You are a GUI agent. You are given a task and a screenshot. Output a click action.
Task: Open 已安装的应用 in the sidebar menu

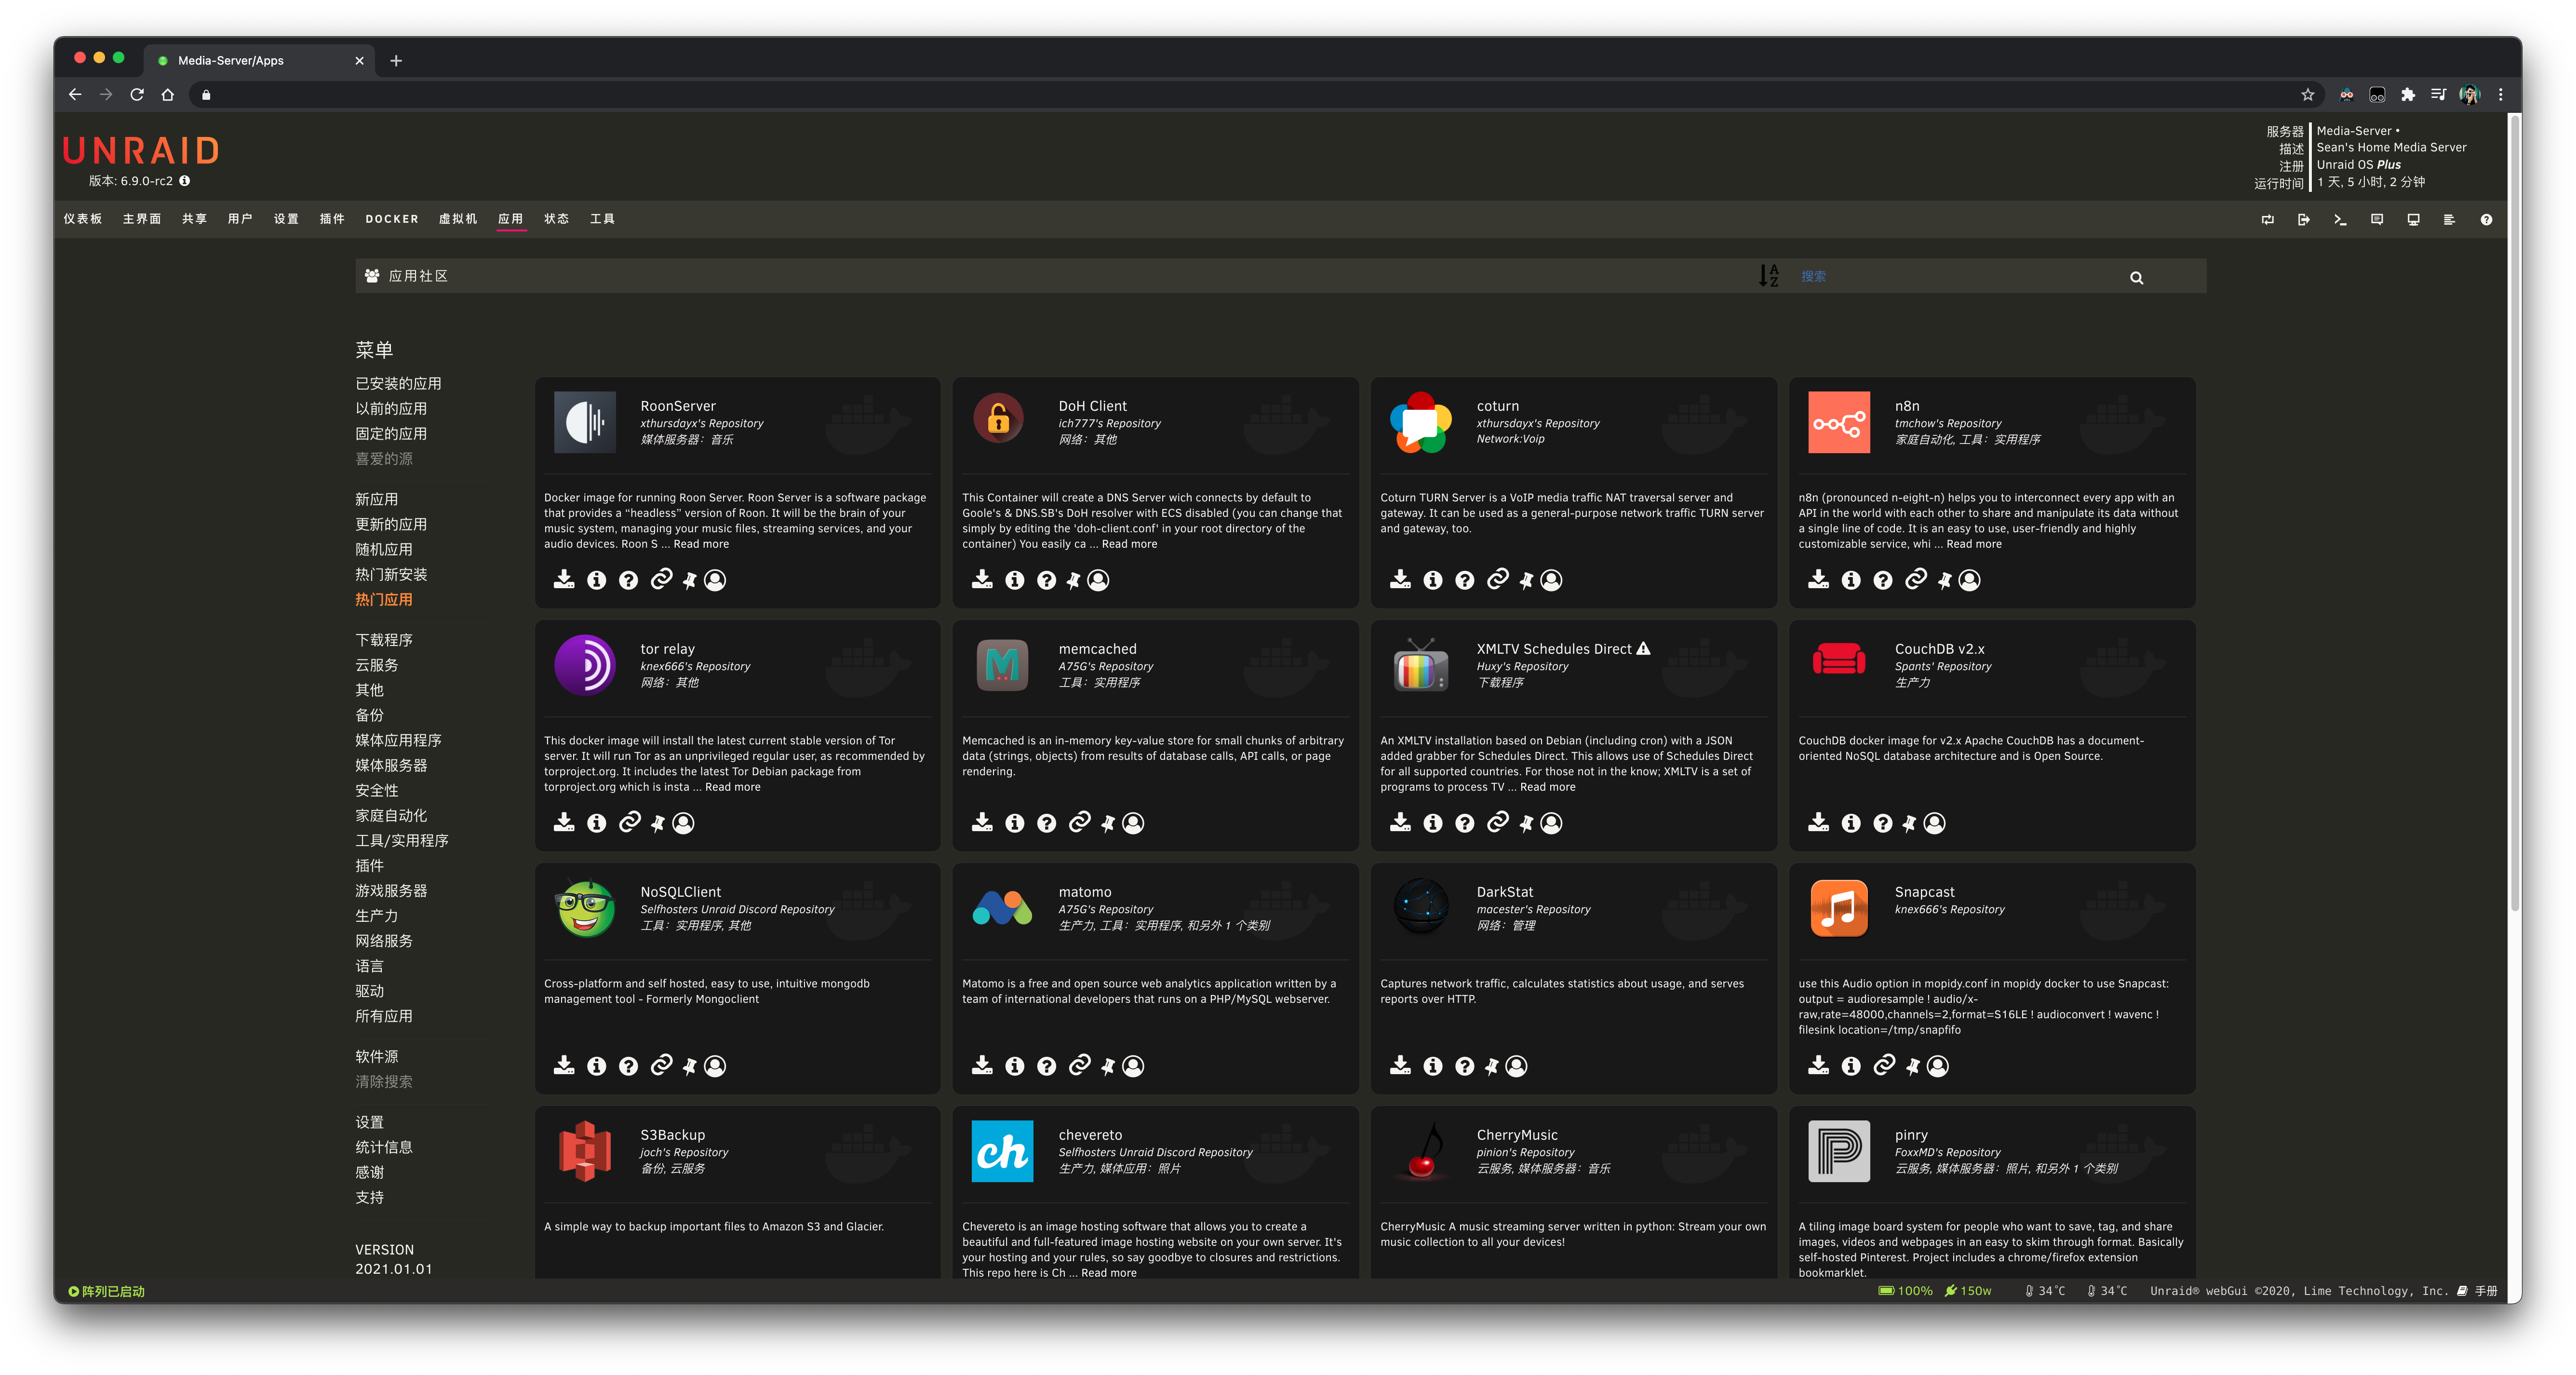[x=398, y=384]
